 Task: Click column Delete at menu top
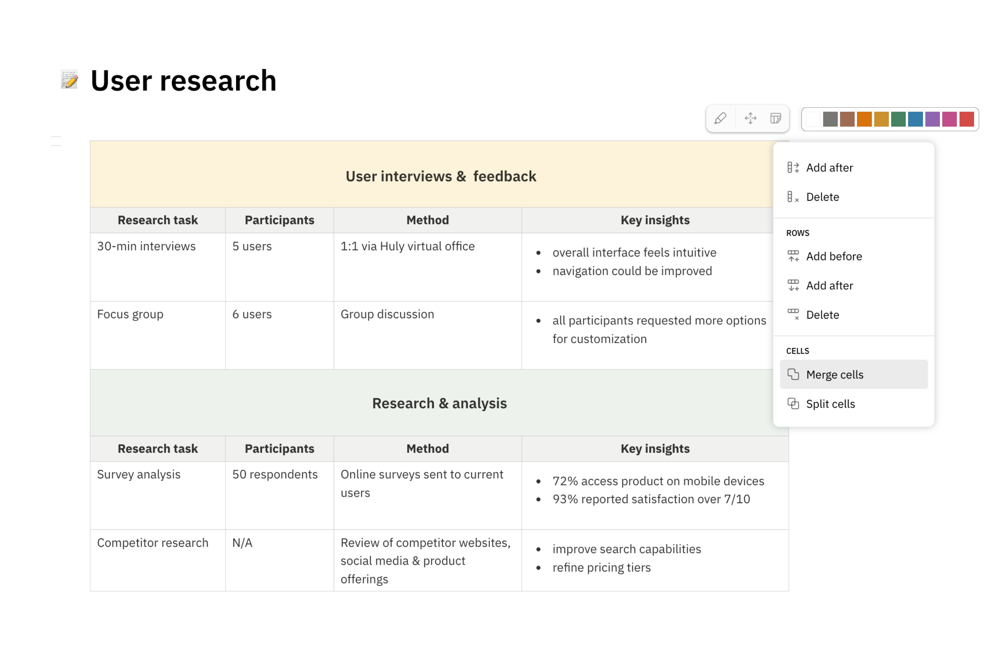(822, 197)
